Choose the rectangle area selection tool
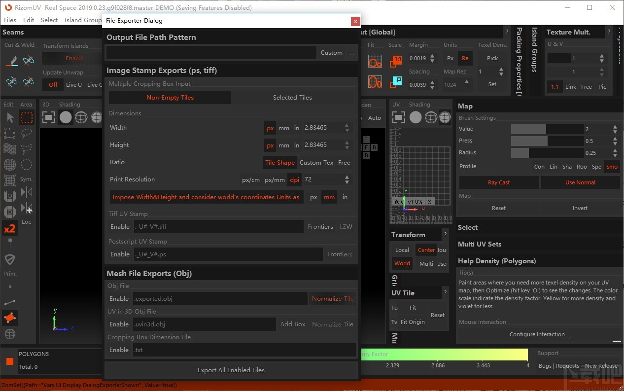 27,117
